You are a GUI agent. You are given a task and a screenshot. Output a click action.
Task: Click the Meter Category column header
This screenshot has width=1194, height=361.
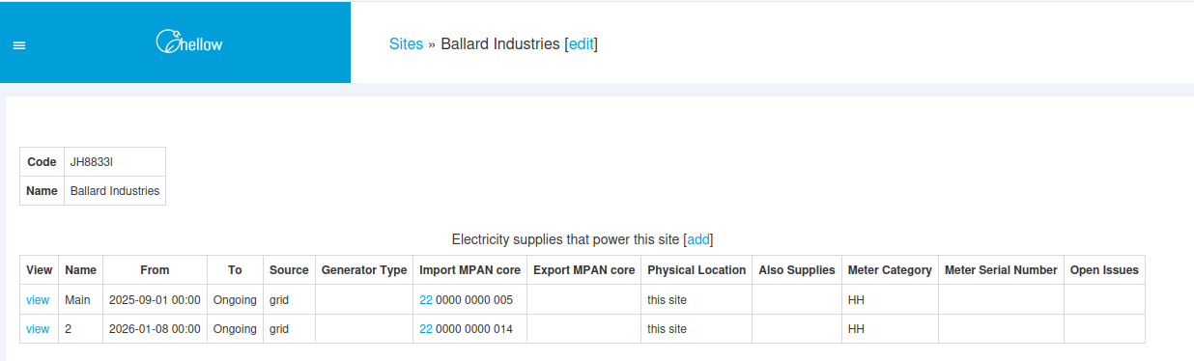point(890,270)
